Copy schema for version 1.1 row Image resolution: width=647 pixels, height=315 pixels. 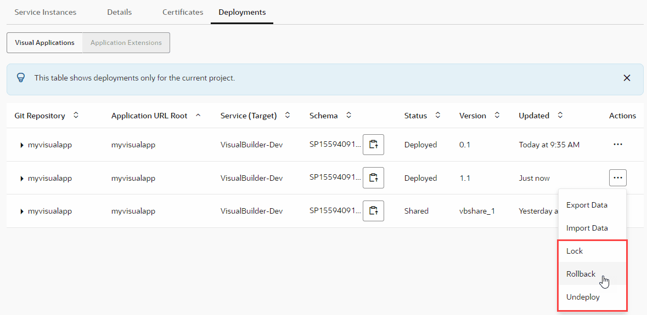pyautogui.click(x=373, y=178)
